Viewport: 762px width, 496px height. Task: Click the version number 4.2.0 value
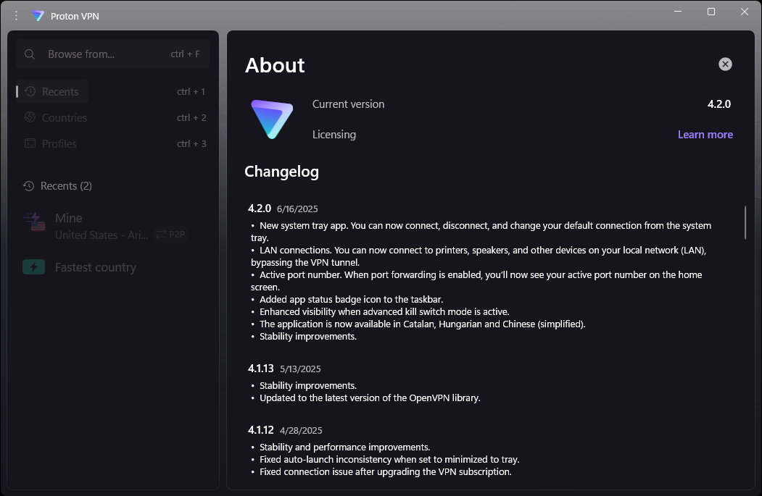[718, 104]
